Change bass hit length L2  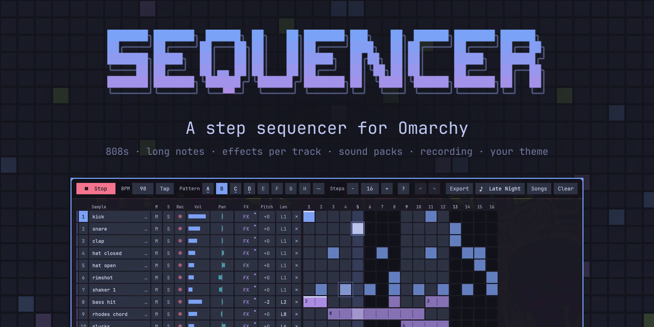[284, 302]
